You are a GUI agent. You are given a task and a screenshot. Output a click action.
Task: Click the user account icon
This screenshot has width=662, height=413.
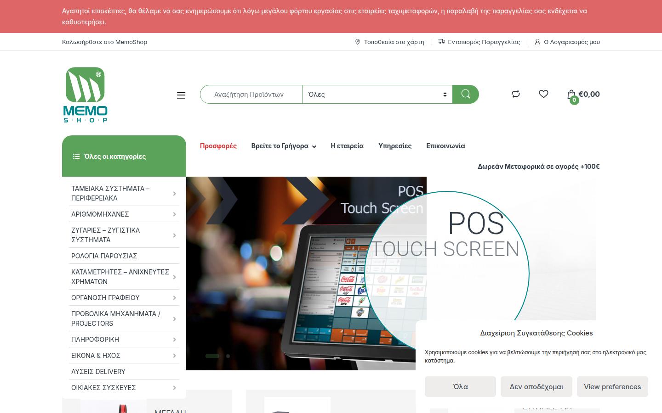click(537, 42)
